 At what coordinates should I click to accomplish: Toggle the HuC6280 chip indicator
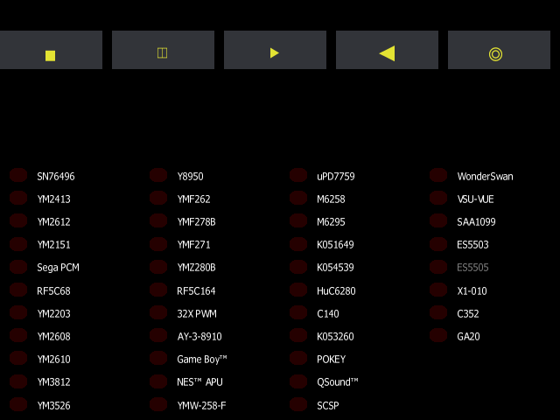(x=298, y=290)
